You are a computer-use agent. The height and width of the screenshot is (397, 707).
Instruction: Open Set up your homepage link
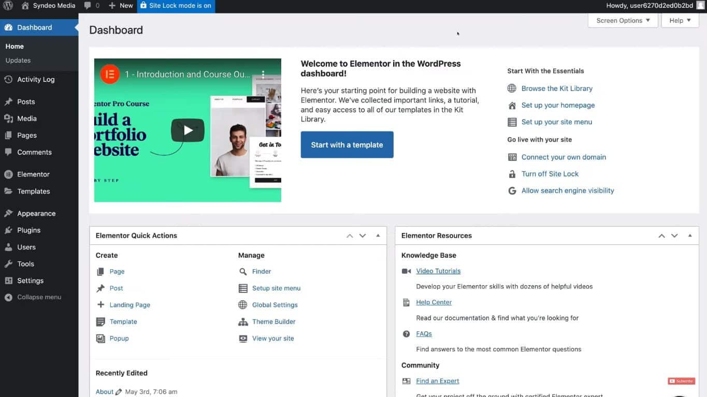point(558,105)
